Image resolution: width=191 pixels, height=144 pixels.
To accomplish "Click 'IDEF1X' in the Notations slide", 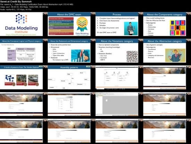I will pyautogui.click(x=103, y=60).
